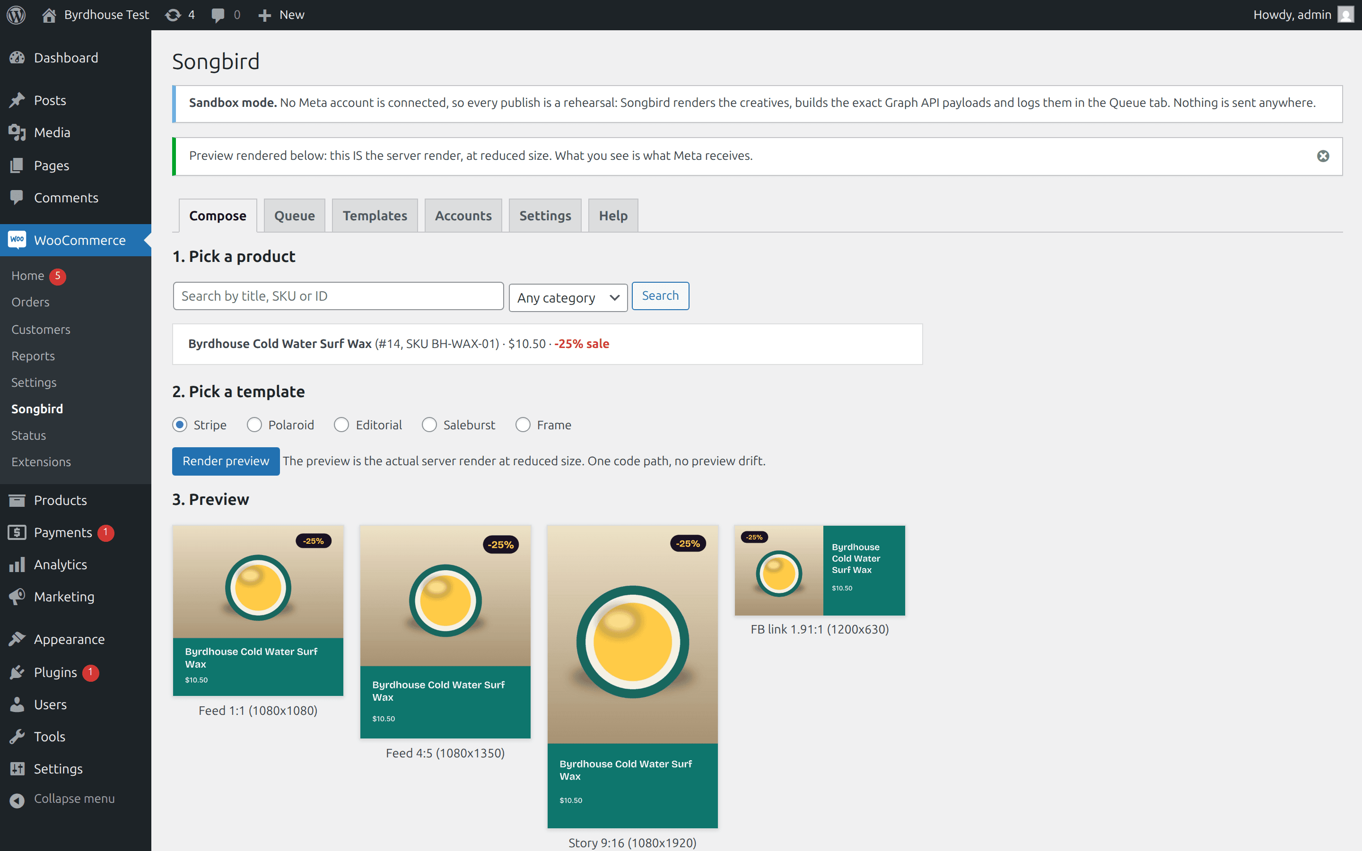Select the Editorial template radio button
This screenshot has width=1362, height=851.
coord(341,425)
